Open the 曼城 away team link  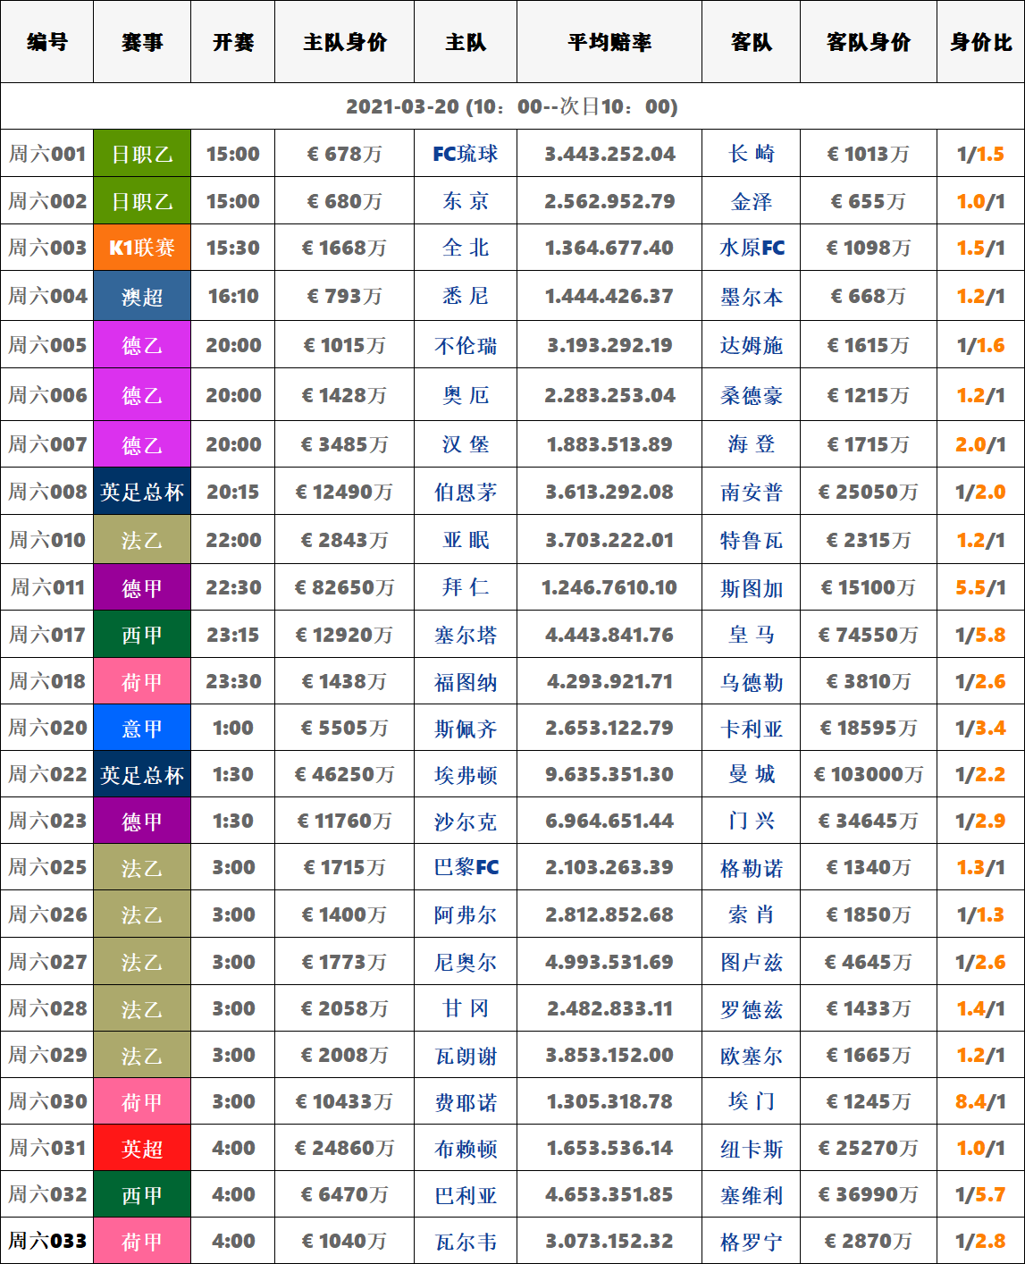pyautogui.click(x=752, y=774)
